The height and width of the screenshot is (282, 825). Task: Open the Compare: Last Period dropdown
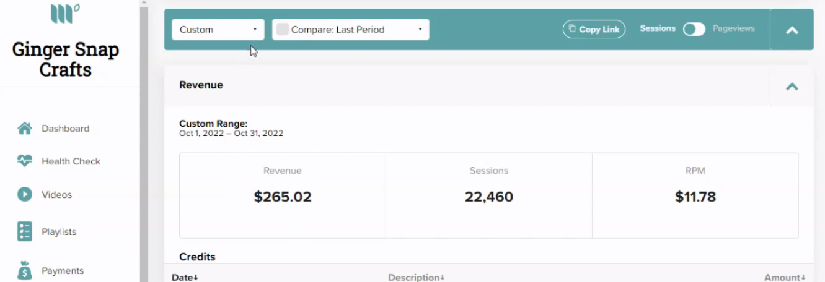(351, 29)
